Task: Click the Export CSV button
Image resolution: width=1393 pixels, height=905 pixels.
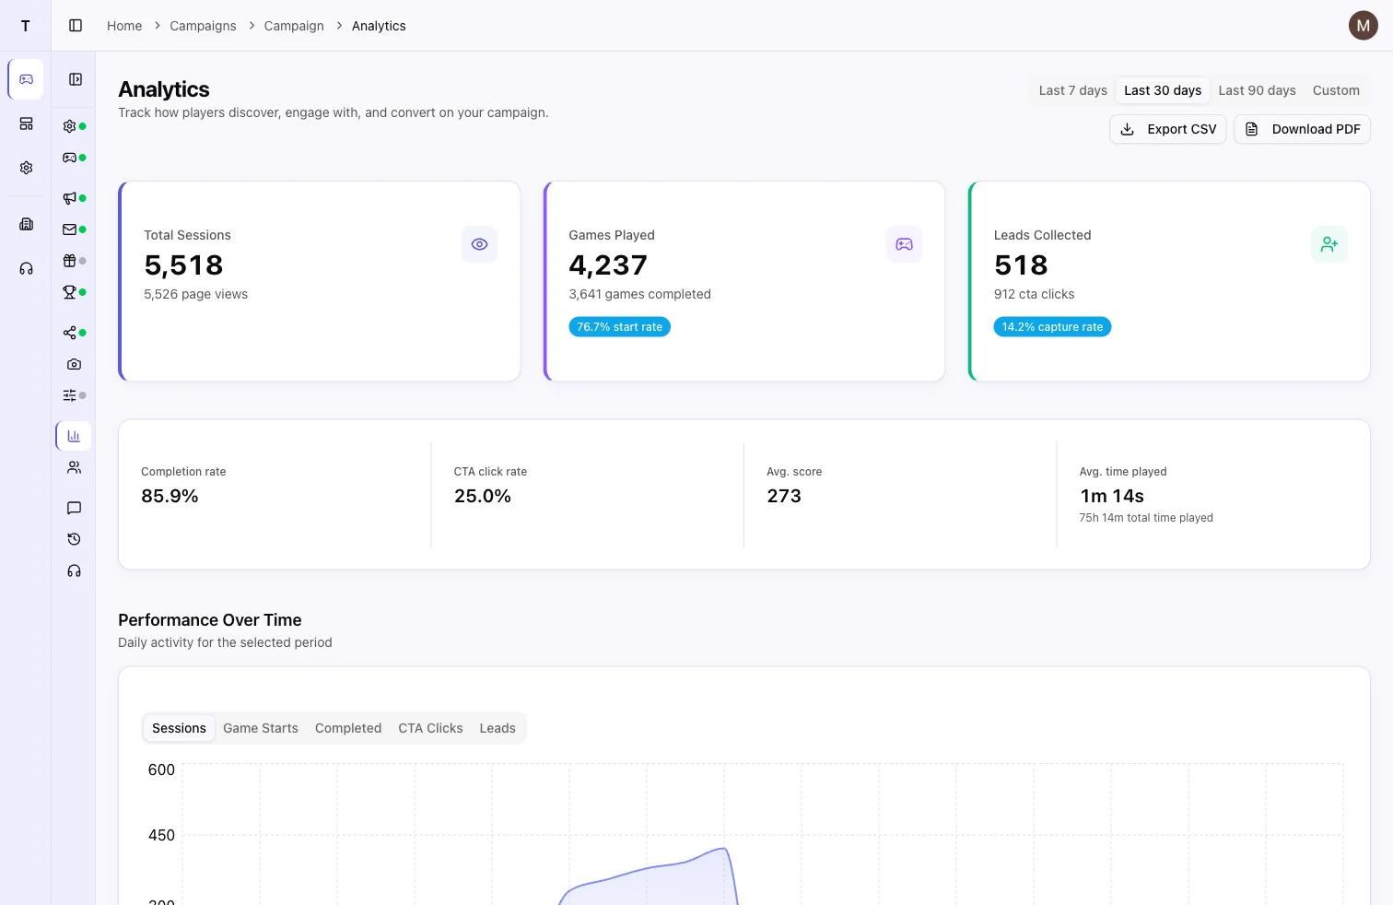Action: 1167,129
